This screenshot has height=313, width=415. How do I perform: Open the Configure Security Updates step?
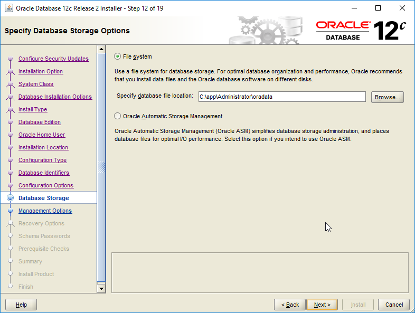53,59
